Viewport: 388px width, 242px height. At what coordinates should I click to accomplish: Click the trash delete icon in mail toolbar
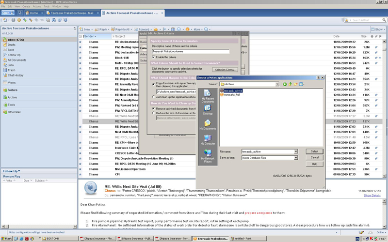click(x=173, y=29)
